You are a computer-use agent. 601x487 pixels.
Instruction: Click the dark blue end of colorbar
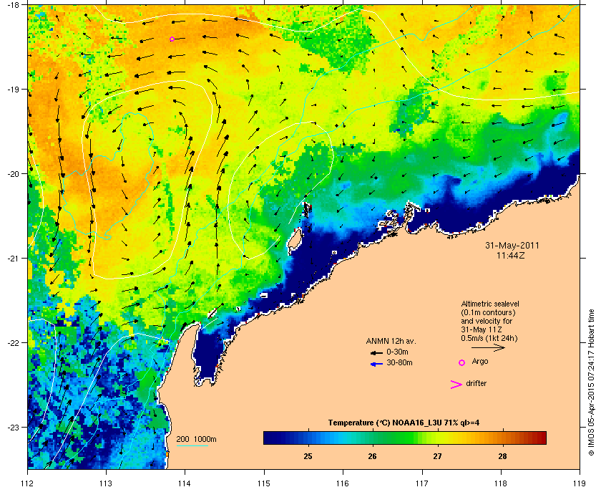tap(268, 438)
